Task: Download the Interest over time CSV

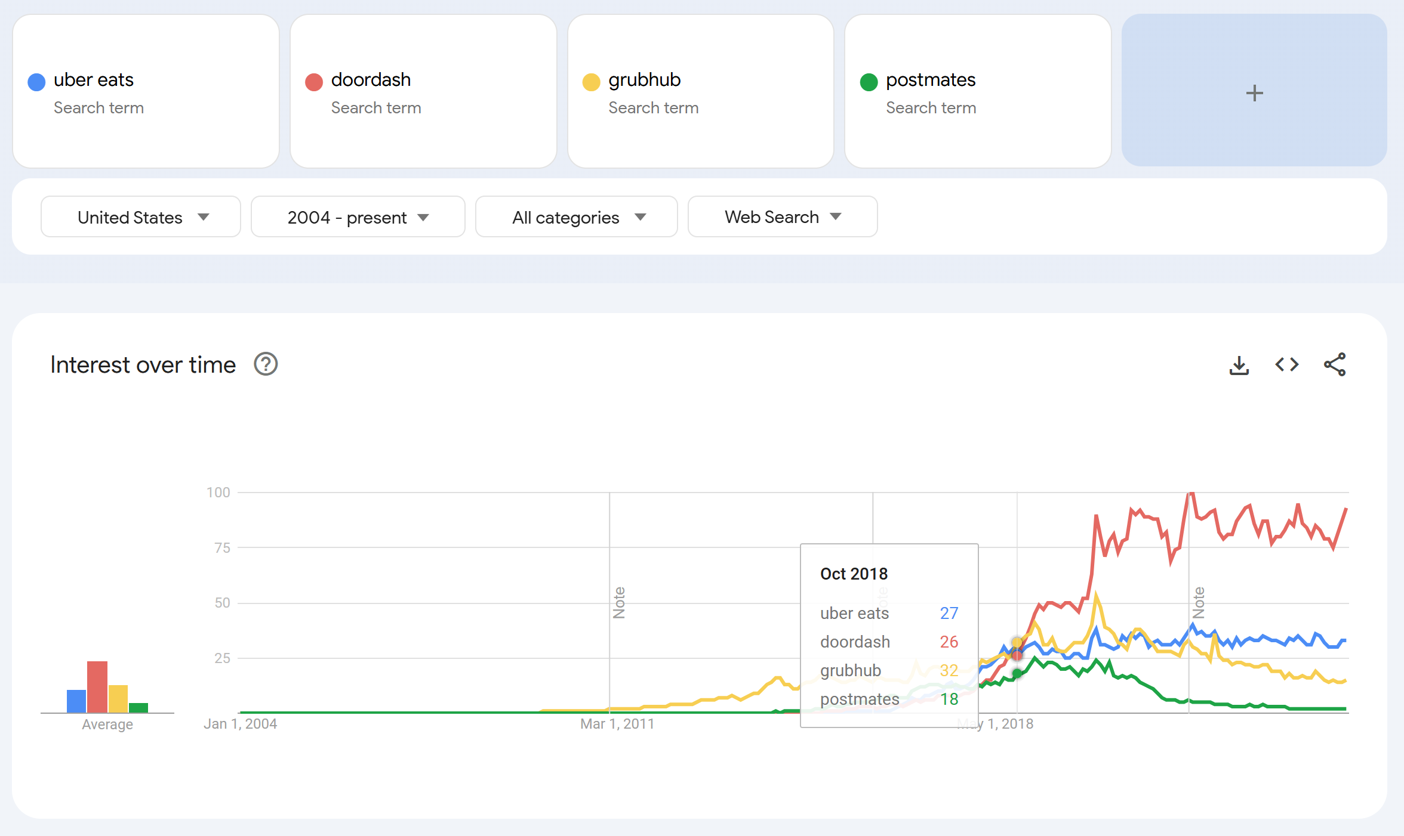Action: (x=1239, y=365)
